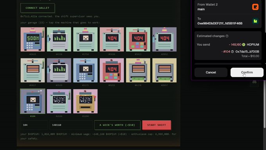Click the 'Estimated changes' heading
The image size is (266, 150).
[211, 36]
